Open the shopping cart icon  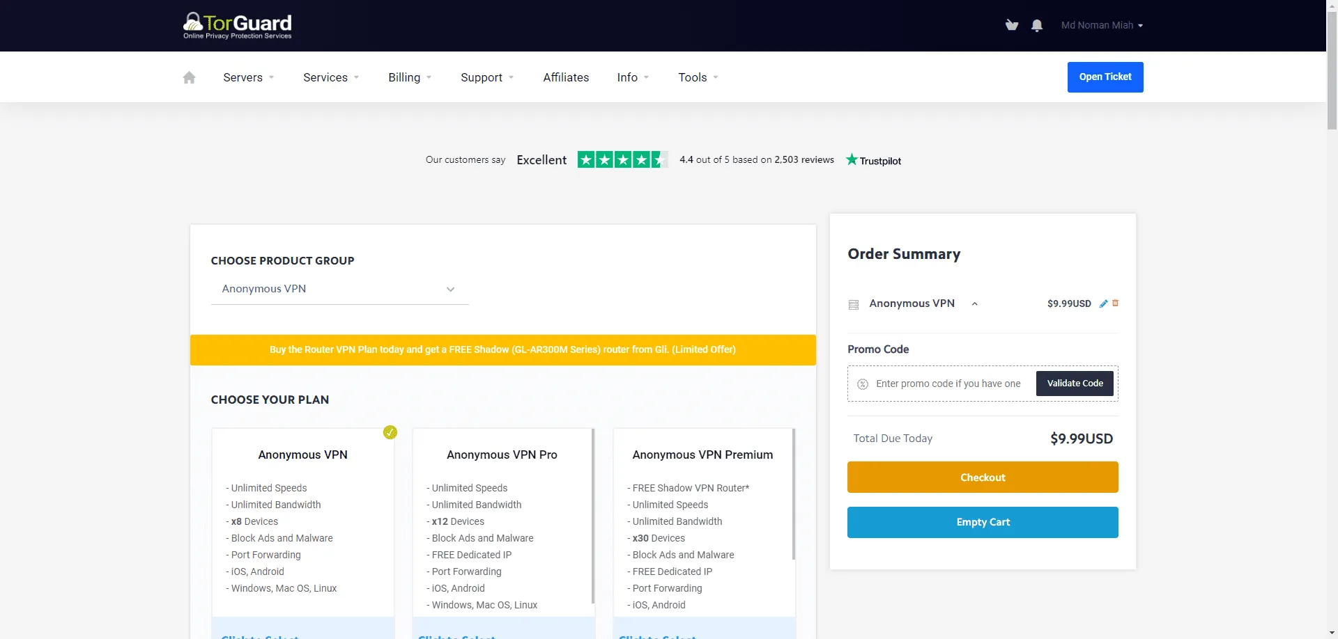pos(1012,26)
